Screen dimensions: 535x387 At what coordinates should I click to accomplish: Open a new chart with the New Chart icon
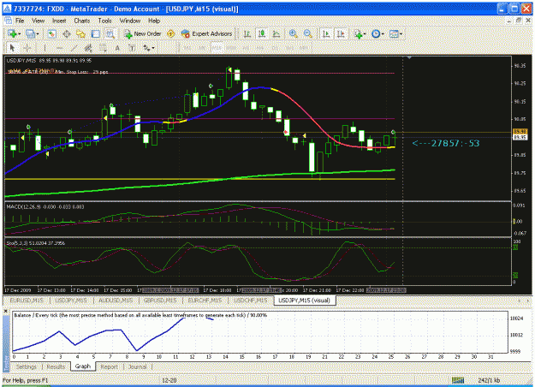(12, 33)
